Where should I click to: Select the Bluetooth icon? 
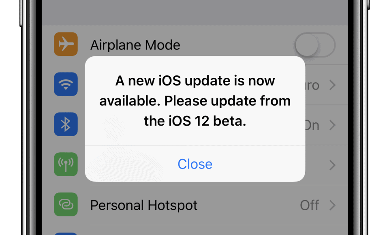[x=66, y=124]
